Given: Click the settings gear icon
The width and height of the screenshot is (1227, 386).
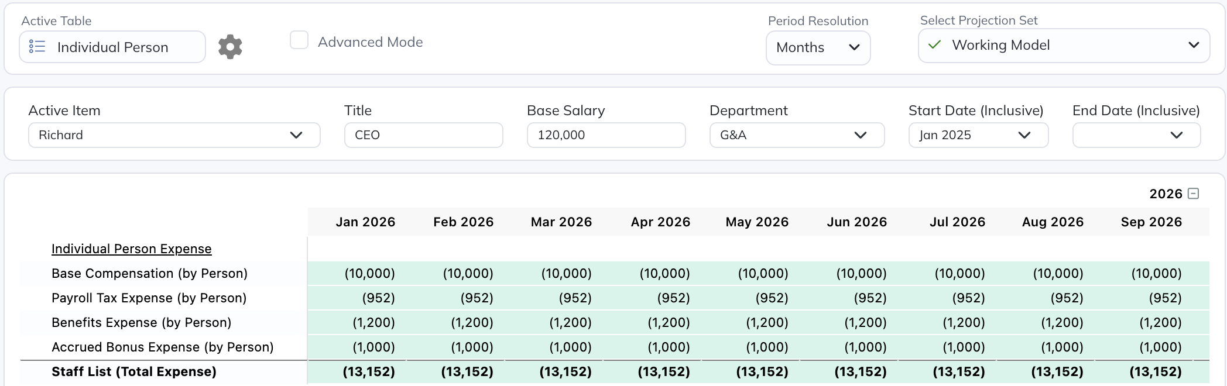Looking at the screenshot, I should [x=230, y=47].
